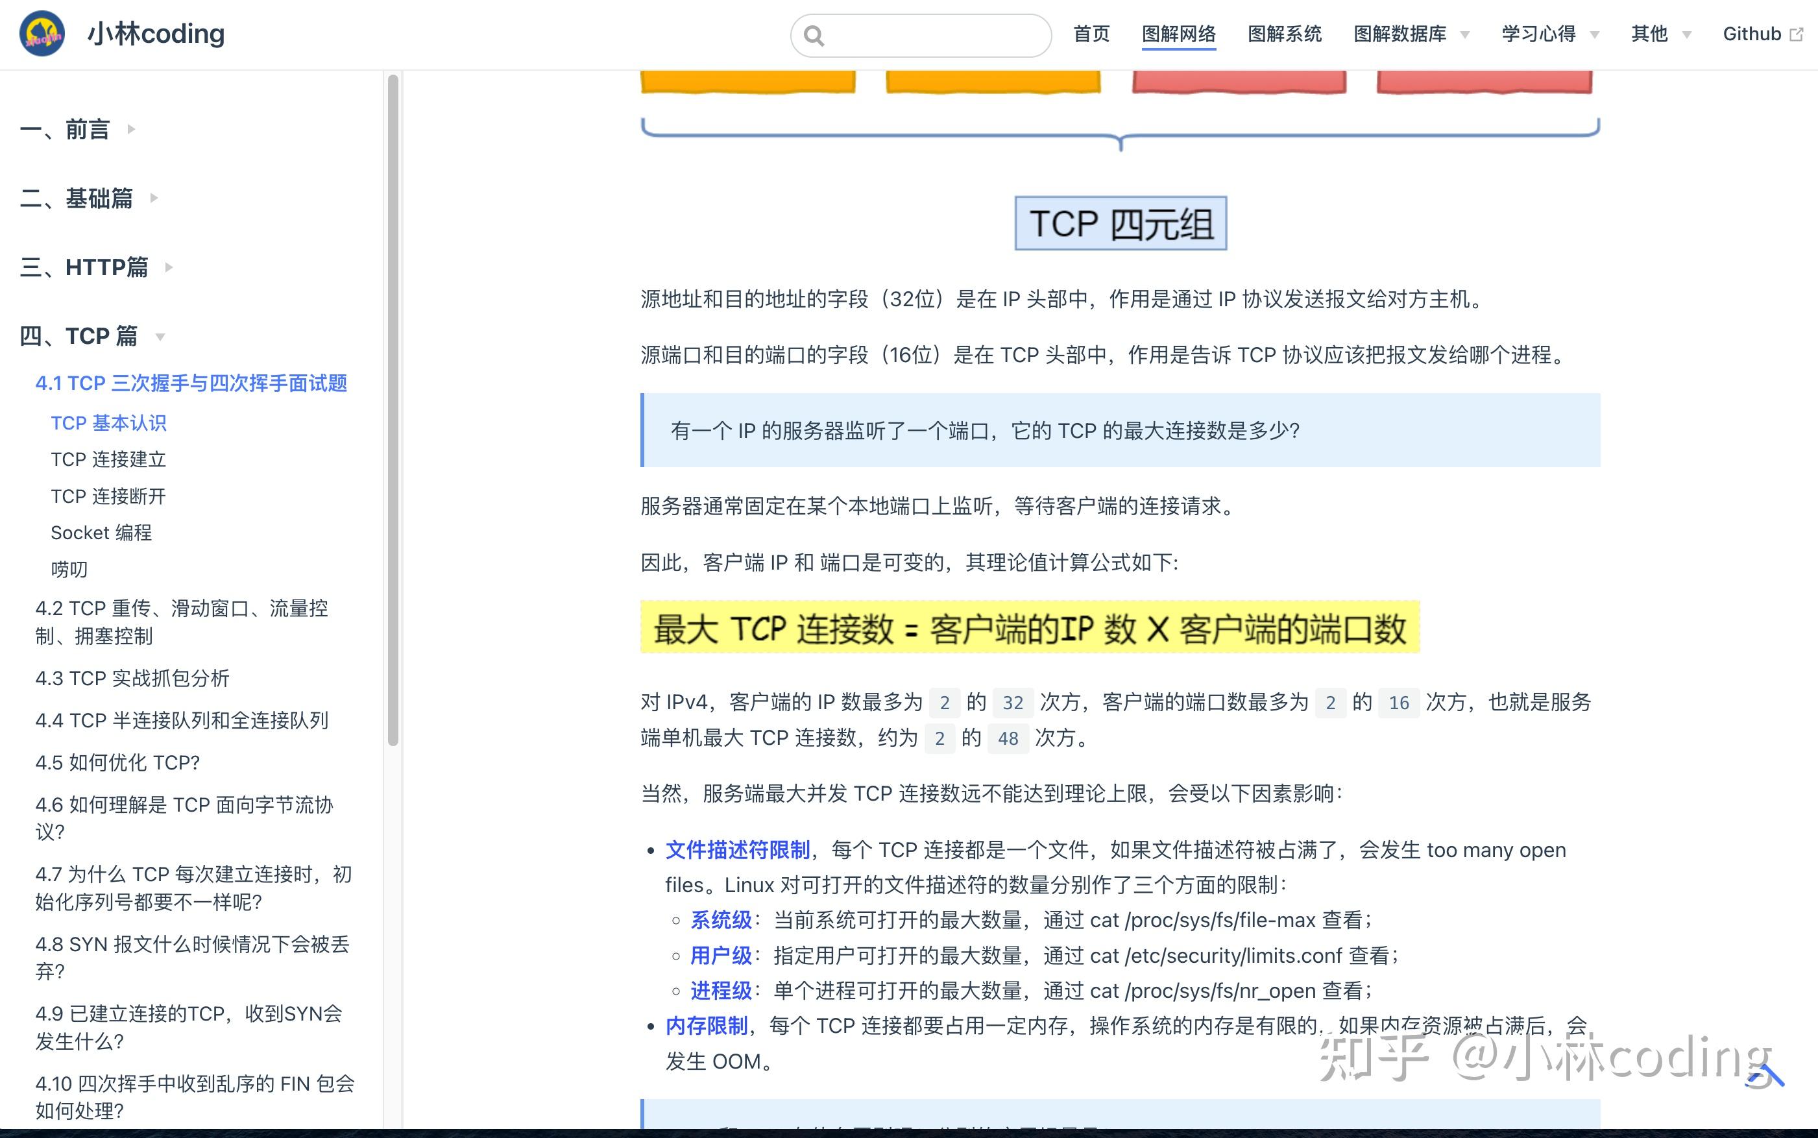Click the magnifier icon in the search box
Image resolution: width=1818 pixels, height=1138 pixels.
815,34
